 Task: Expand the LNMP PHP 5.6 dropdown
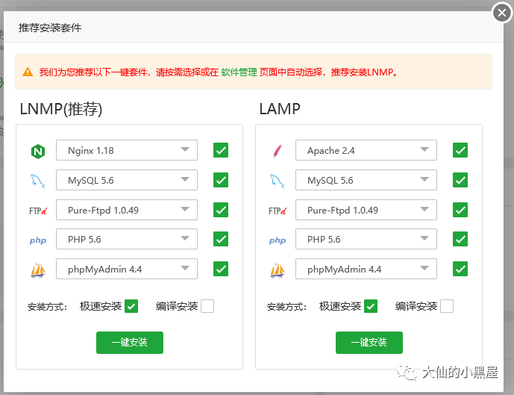pyautogui.click(x=127, y=240)
